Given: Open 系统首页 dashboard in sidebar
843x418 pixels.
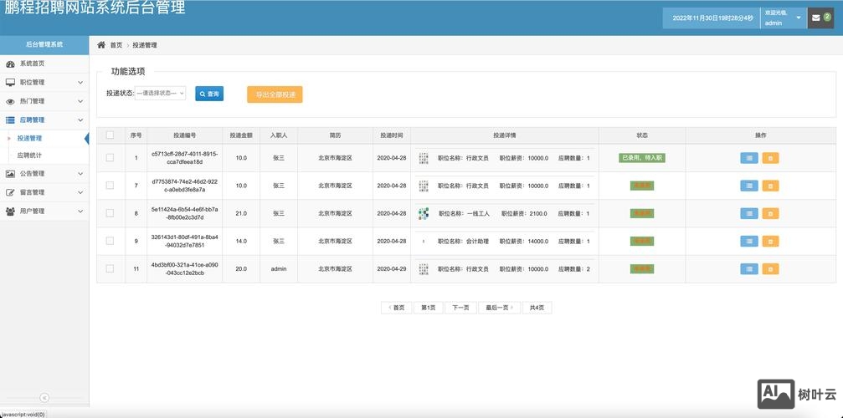Looking at the screenshot, I should [x=32, y=64].
